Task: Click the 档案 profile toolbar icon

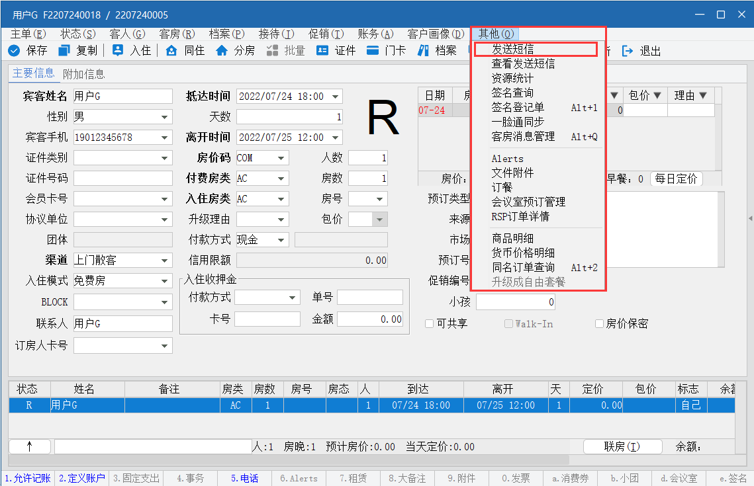Action: click(423, 50)
